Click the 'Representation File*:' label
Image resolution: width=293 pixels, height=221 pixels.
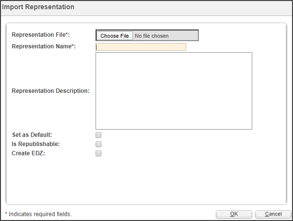(x=41, y=35)
